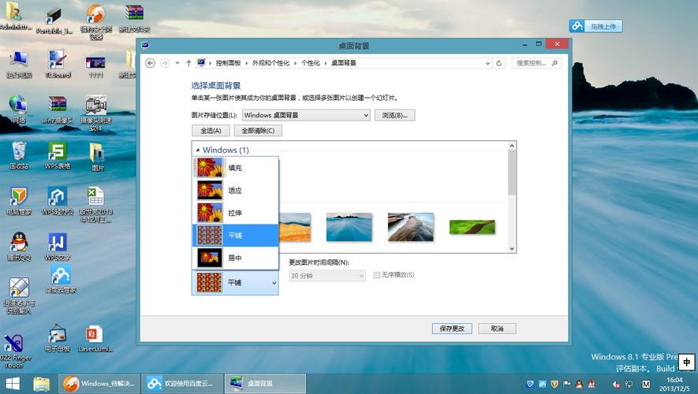Select the green field wallpaper thumbnail
Viewport: 698px width, 394px height.
point(472,227)
